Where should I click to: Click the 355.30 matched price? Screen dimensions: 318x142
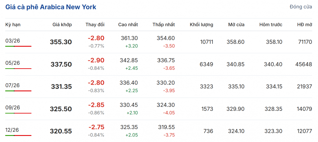(61, 42)
